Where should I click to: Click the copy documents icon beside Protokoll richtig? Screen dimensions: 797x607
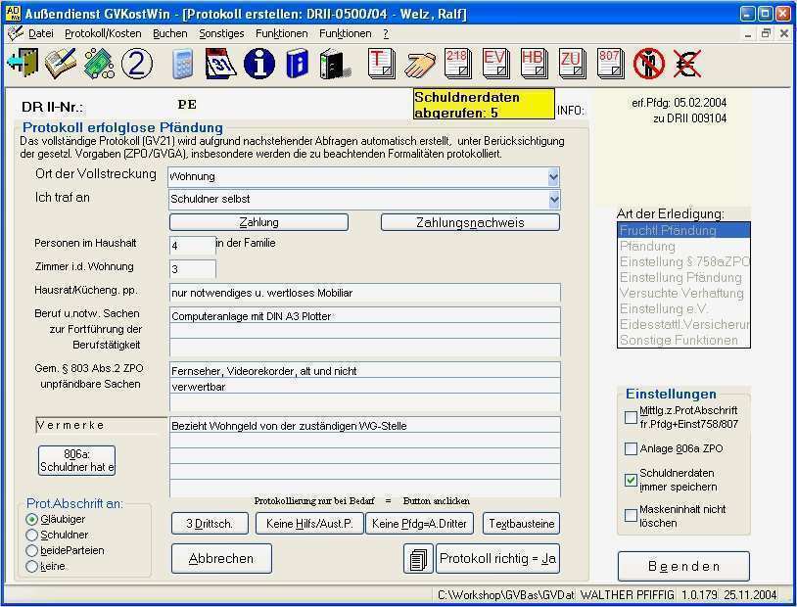coord(418,559)
